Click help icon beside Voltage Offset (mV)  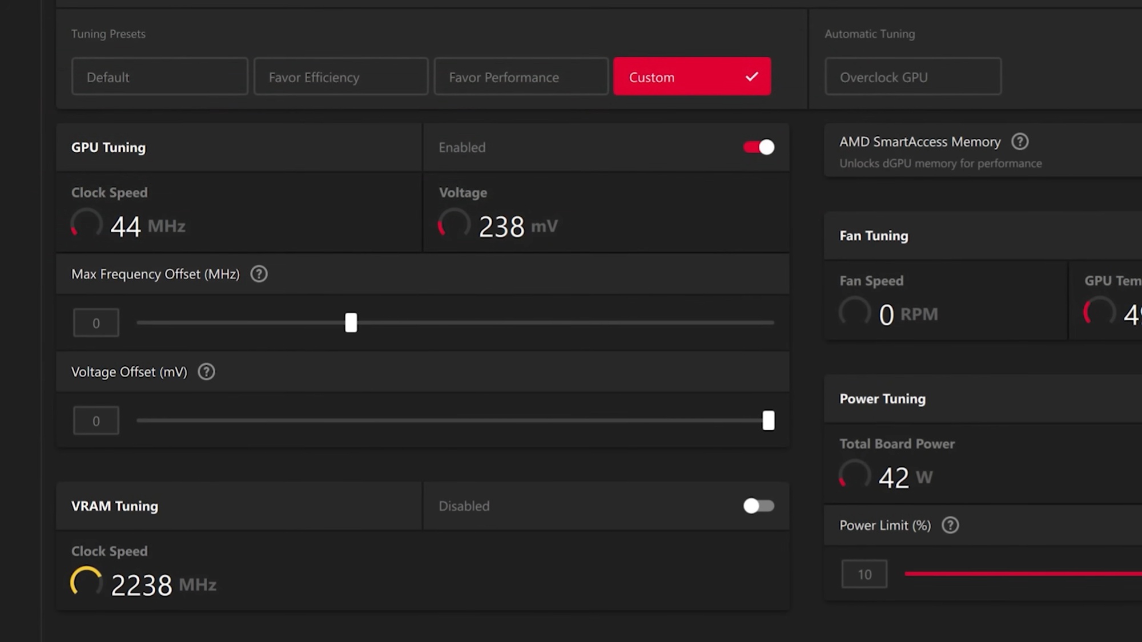click(206, 372)
